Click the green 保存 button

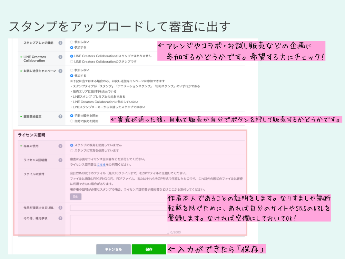coord(149,249)
